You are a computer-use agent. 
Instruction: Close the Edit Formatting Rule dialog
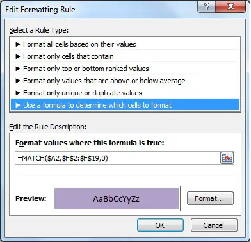pyautogui.click(x=231, y=6)
